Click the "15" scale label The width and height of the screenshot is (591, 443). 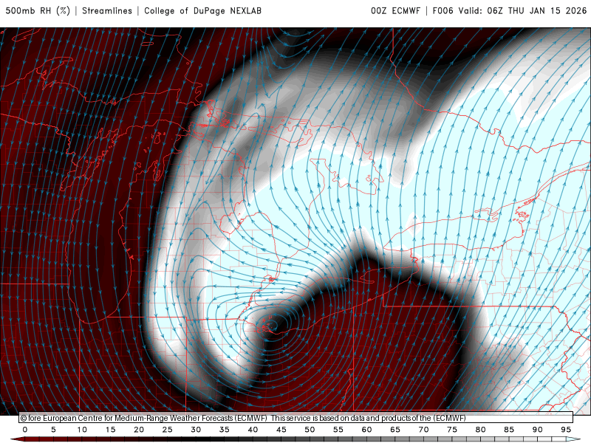click(x=110, y=430)
